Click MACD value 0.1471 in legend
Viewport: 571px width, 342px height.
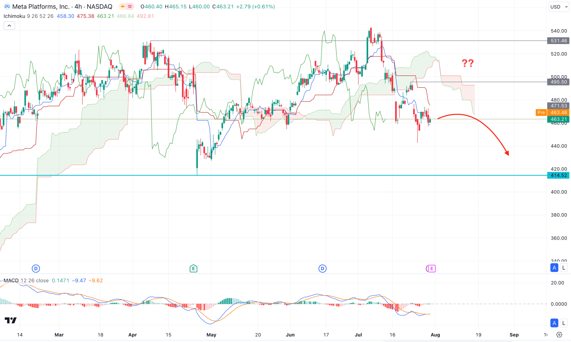(x=60, y=280)
